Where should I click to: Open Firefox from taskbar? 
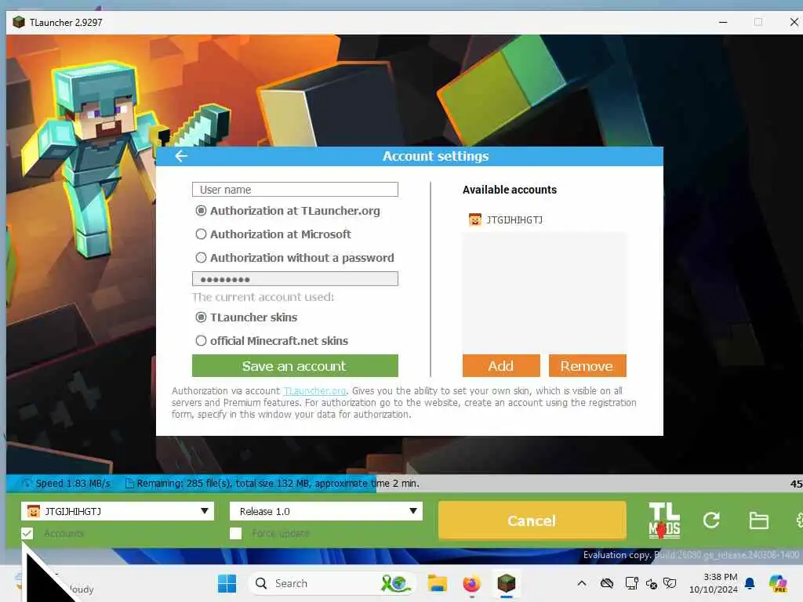pos(471,583)
